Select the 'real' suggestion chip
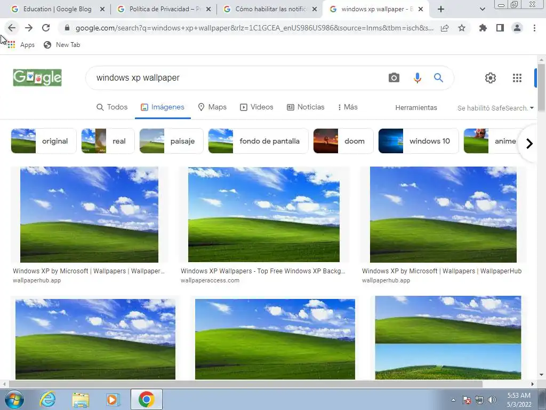 [108, 141]
